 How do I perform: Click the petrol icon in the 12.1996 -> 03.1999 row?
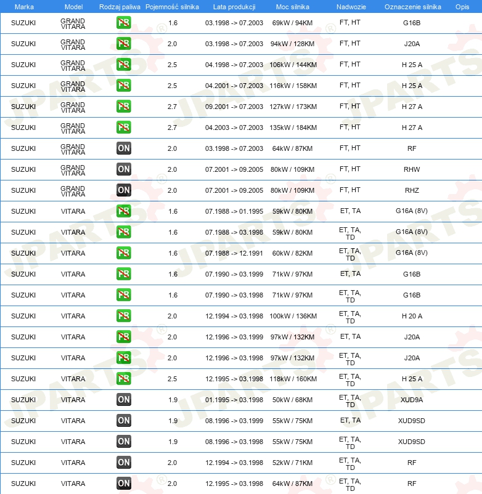pyautogui.click(x=123, y=337)
